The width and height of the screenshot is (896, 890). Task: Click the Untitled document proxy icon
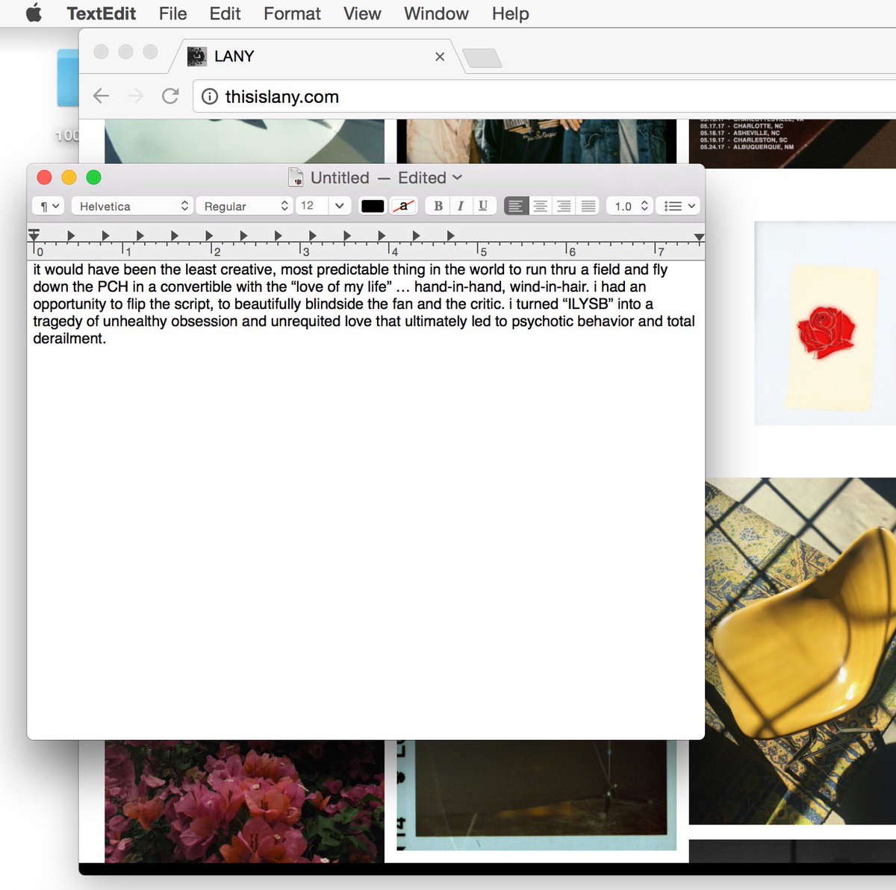point(296,178)
